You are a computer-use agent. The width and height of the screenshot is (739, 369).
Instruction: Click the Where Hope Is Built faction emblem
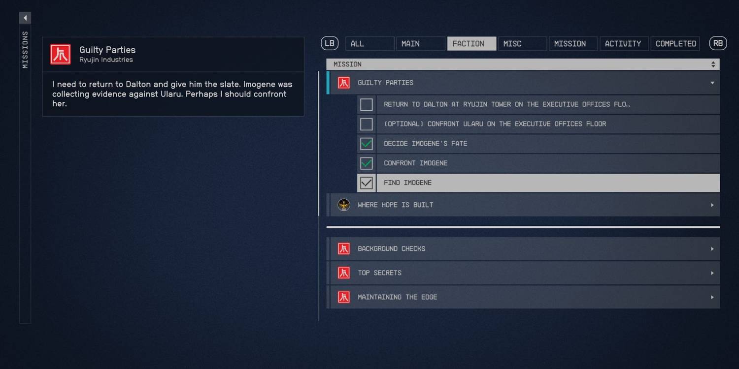point(343,205)
